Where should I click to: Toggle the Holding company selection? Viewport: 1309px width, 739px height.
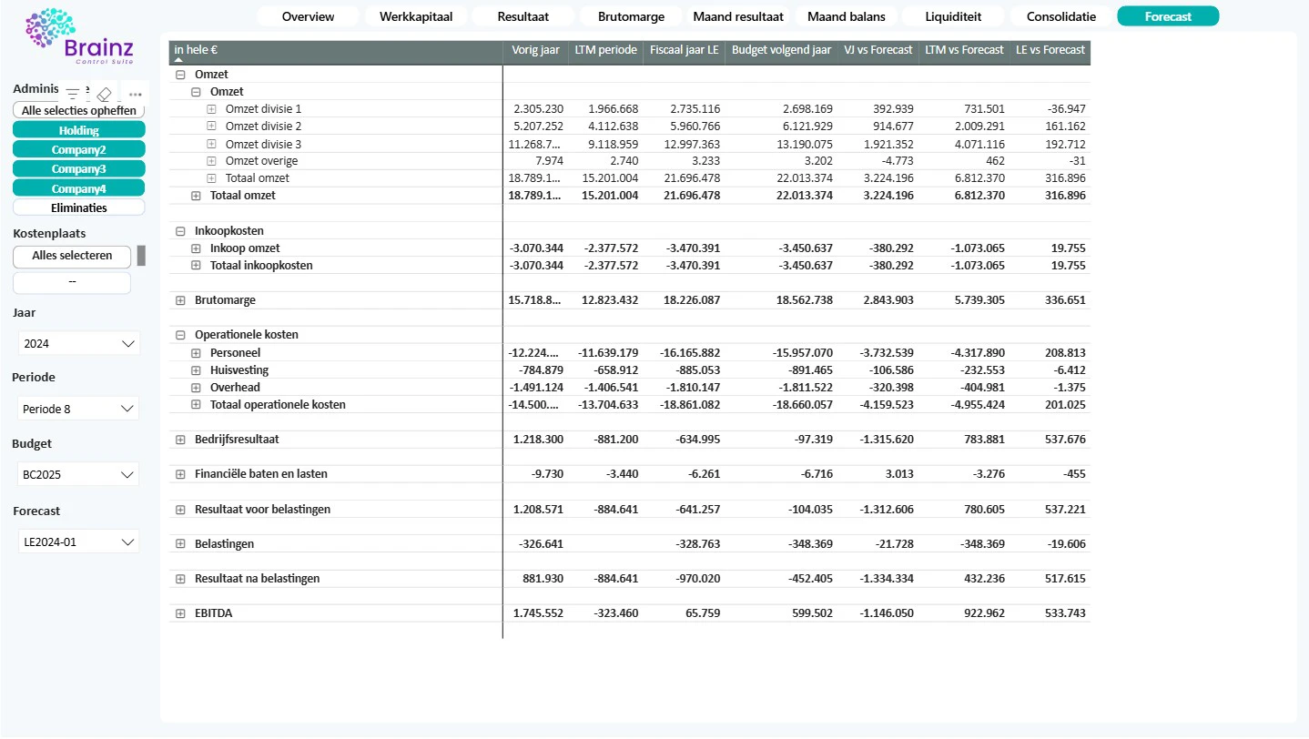point(79,130)
